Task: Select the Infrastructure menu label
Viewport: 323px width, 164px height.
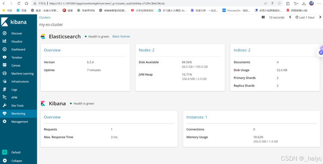Action: [20, 82]
